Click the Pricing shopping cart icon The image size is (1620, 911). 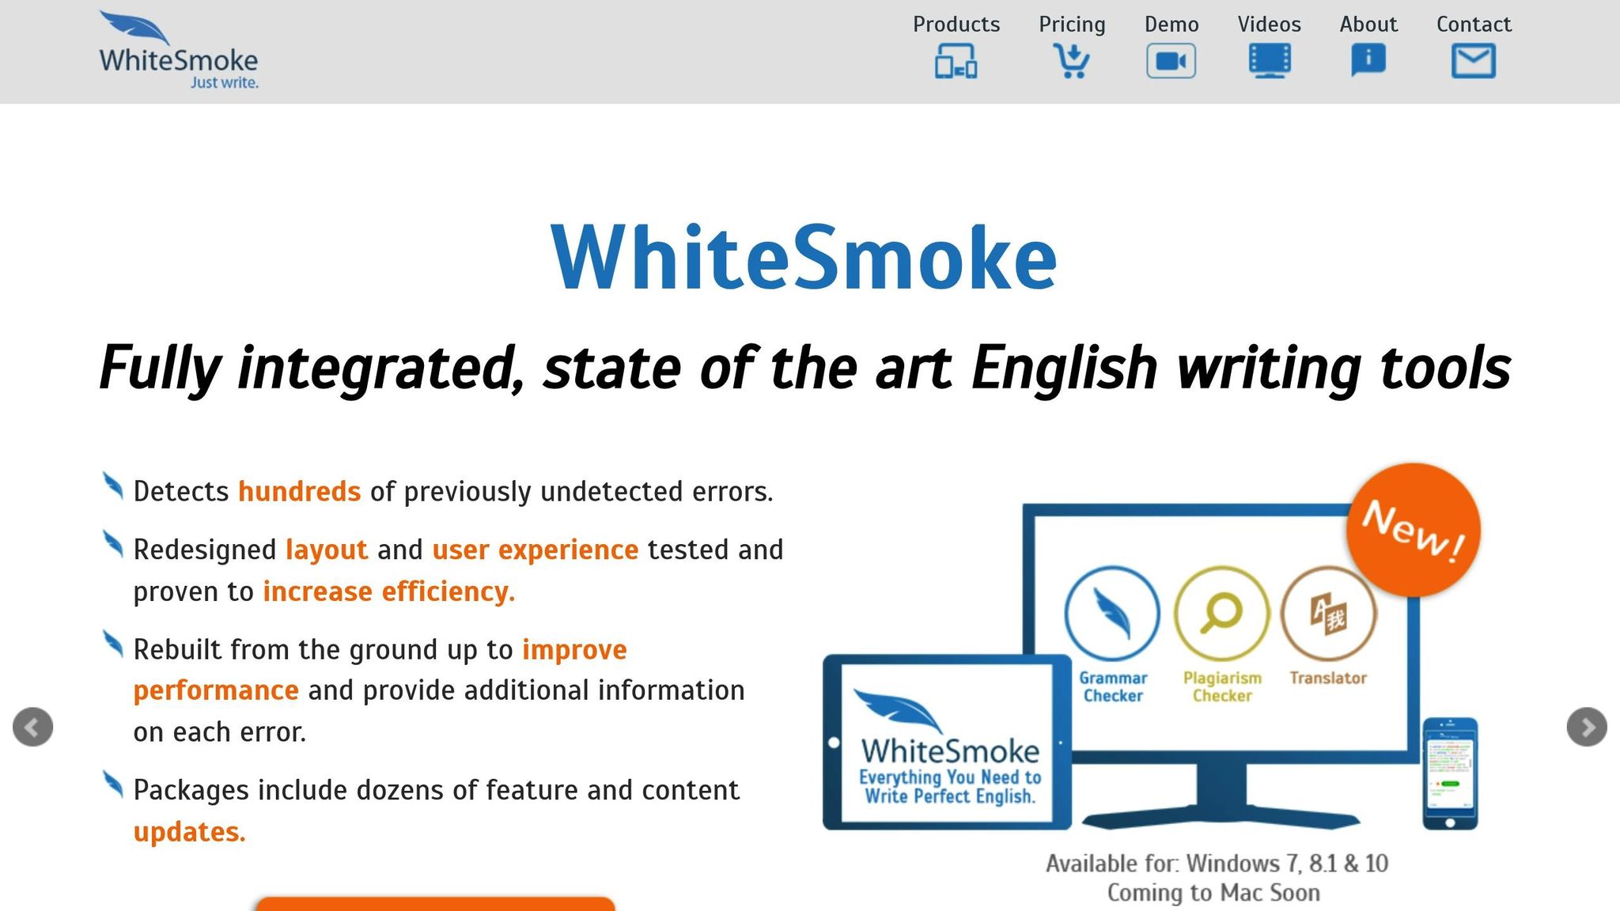1071,59
